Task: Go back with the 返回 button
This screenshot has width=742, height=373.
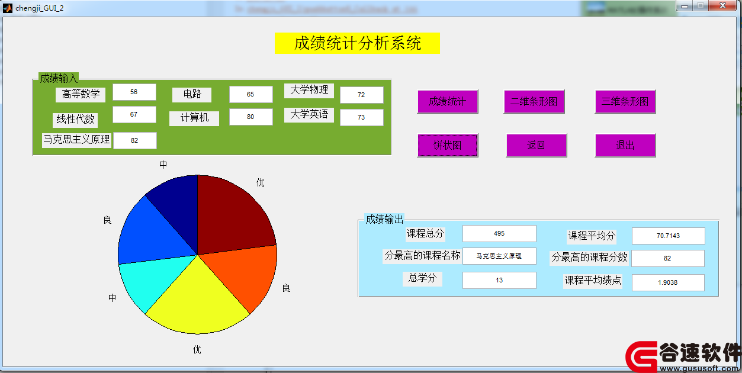Action: tap(537, 145)
